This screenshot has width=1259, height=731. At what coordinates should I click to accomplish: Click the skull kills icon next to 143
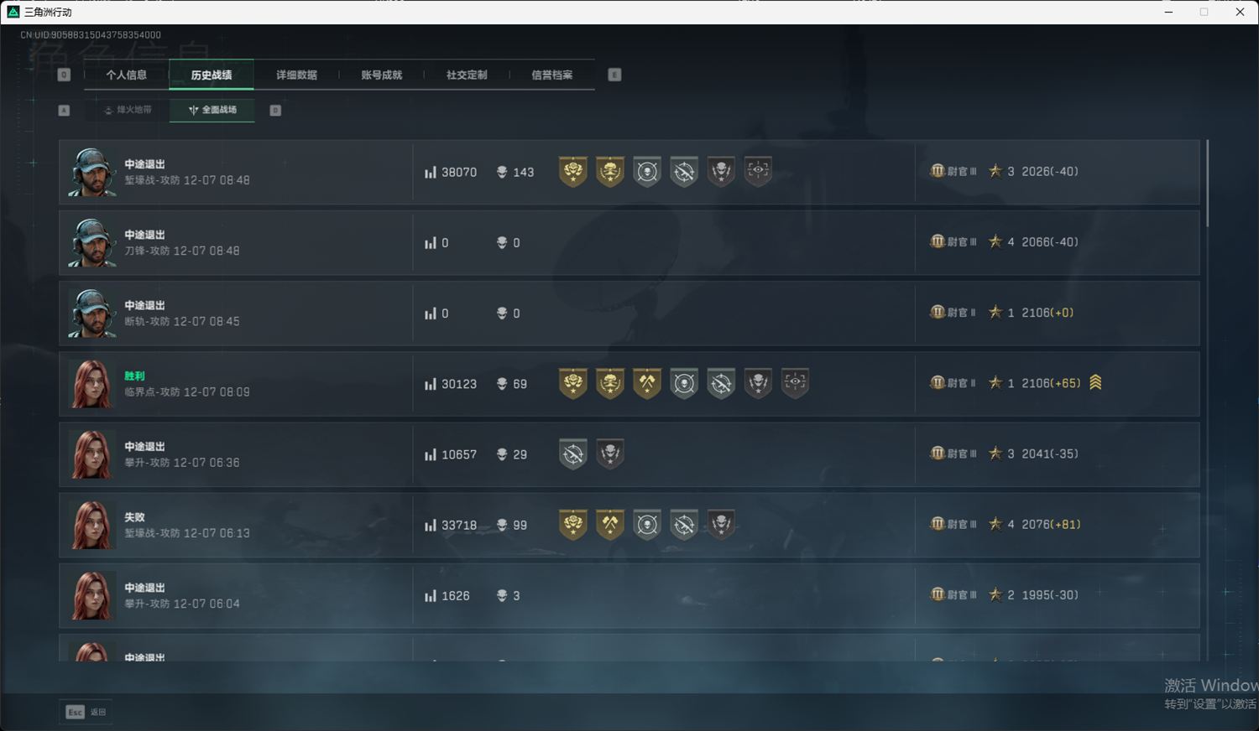click(502, 172)
